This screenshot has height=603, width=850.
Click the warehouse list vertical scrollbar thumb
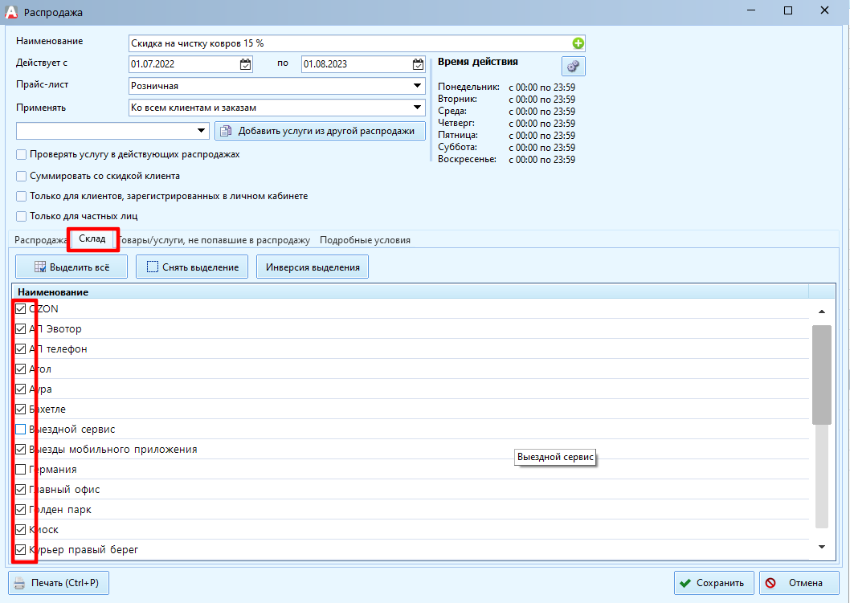coord(822,375)
